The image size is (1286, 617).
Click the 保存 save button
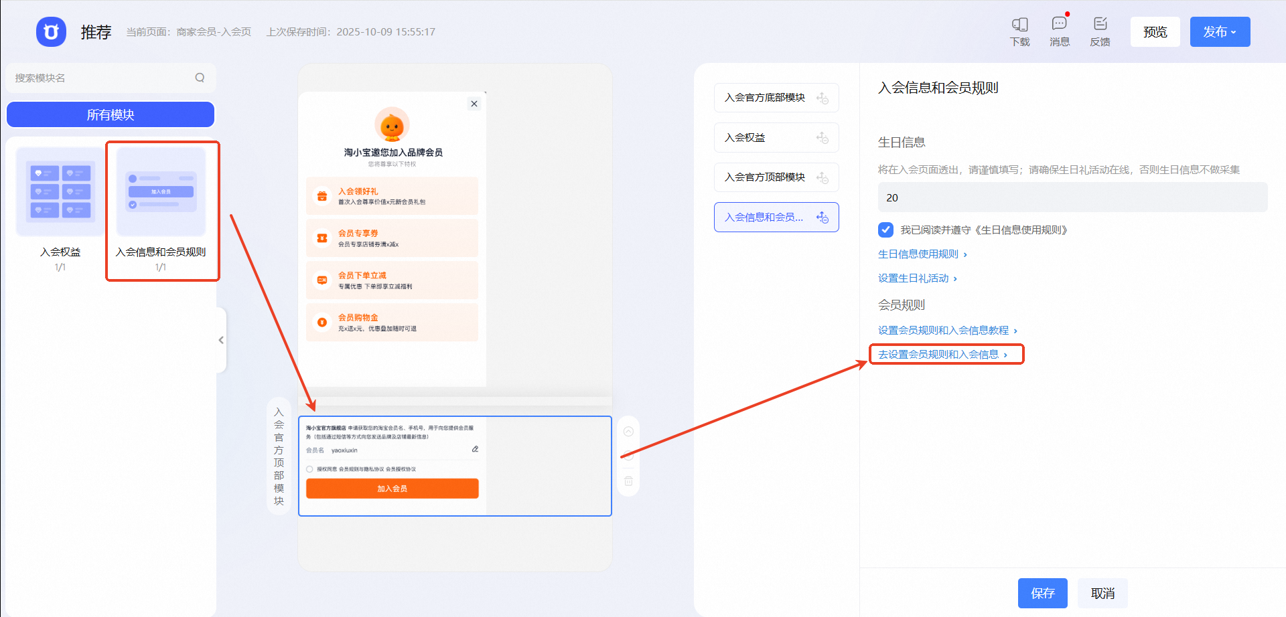point(1043,593)
